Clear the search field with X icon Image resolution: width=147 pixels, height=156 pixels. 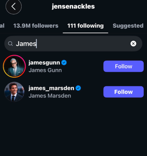(x=133, y=43)
